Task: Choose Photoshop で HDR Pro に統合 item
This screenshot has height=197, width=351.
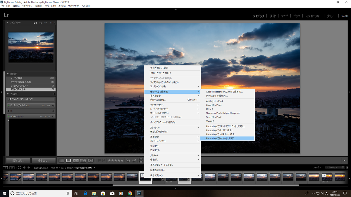Action: click(x=228, y=134)
